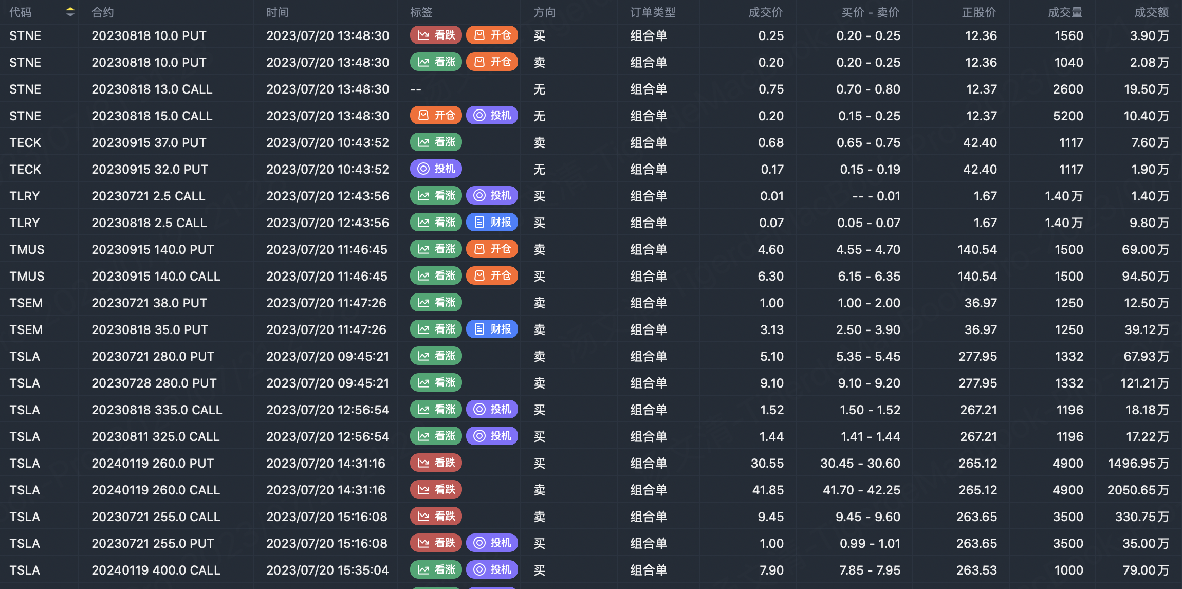
Task: Click 看涨 tag on TMUS 140.0 PUT row
Action: tap(436, 249)
